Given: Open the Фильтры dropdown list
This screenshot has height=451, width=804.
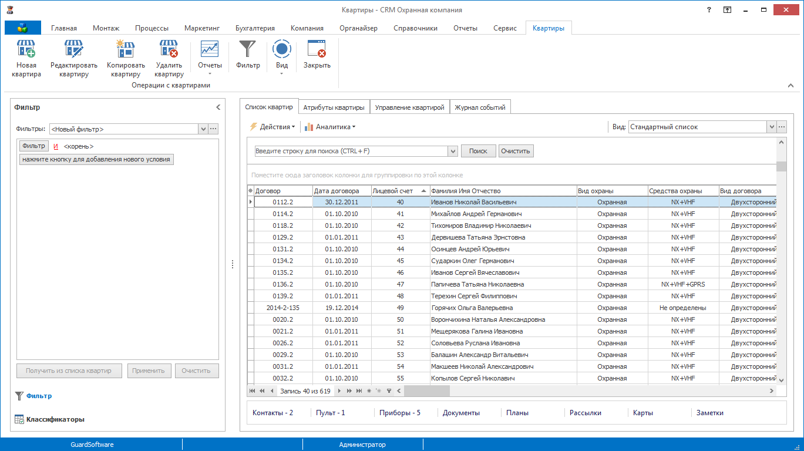Looking at the screenshot, I should (x=203, y=129).
